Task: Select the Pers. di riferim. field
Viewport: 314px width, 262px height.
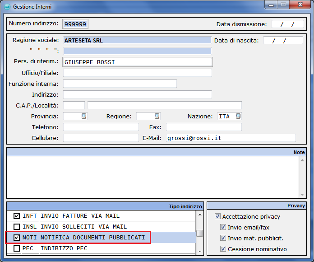Action: pos(138,62)
